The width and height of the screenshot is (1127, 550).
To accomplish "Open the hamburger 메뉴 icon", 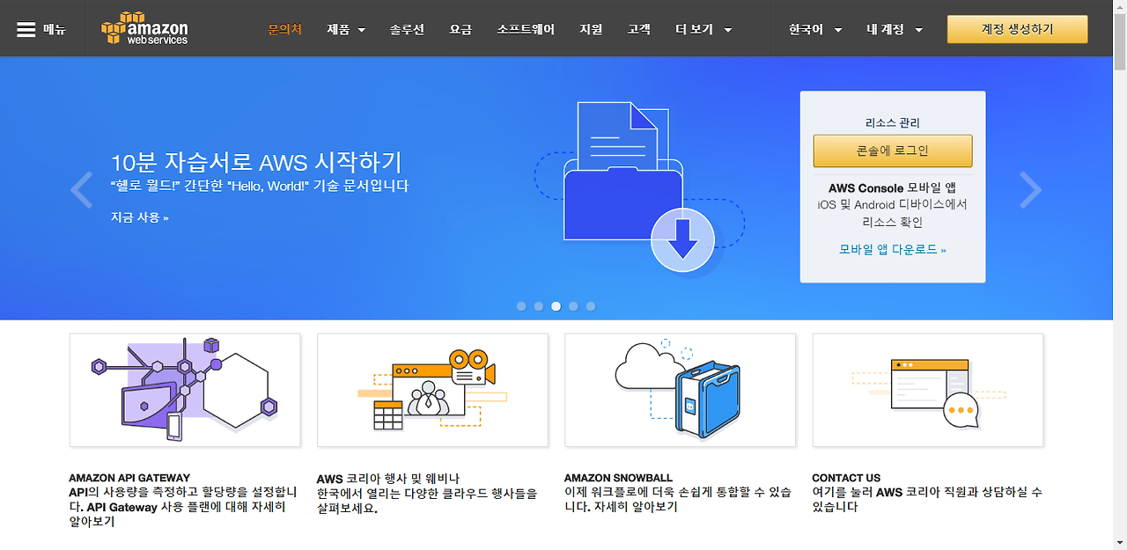I will [x=26, y=29].
